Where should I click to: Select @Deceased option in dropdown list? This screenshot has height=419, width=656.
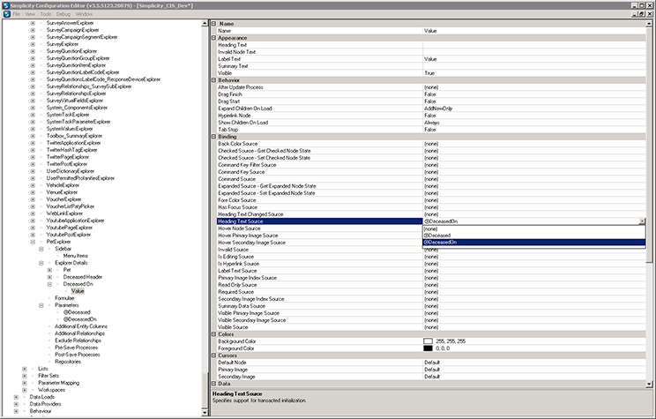coord(533,236)
